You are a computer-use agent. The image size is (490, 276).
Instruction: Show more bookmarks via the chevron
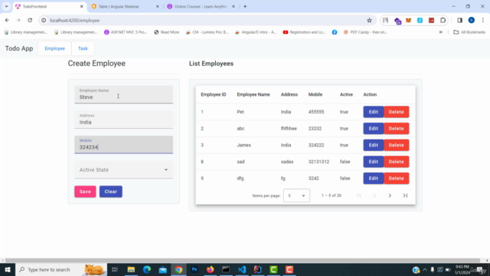pyautogui.click(x=441, y=32)
